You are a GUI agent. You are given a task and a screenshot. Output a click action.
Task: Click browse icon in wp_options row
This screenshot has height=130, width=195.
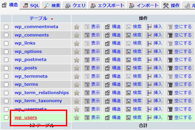[87, 52]
